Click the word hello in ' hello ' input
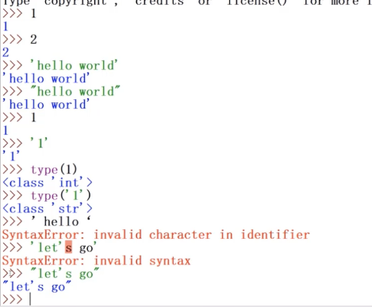Viewport: 372px width, 307px height. point(61,221)
